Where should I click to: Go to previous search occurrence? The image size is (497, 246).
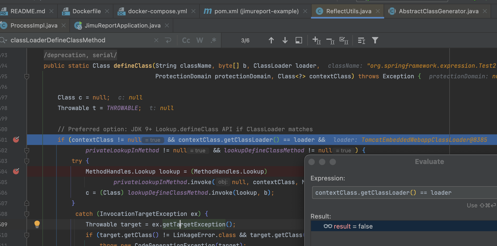pyautogui.click(x=271, y=40)
